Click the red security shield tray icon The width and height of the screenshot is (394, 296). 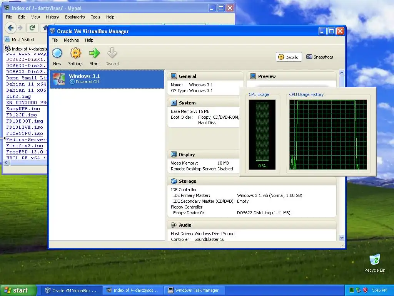(x=366, y=290)
